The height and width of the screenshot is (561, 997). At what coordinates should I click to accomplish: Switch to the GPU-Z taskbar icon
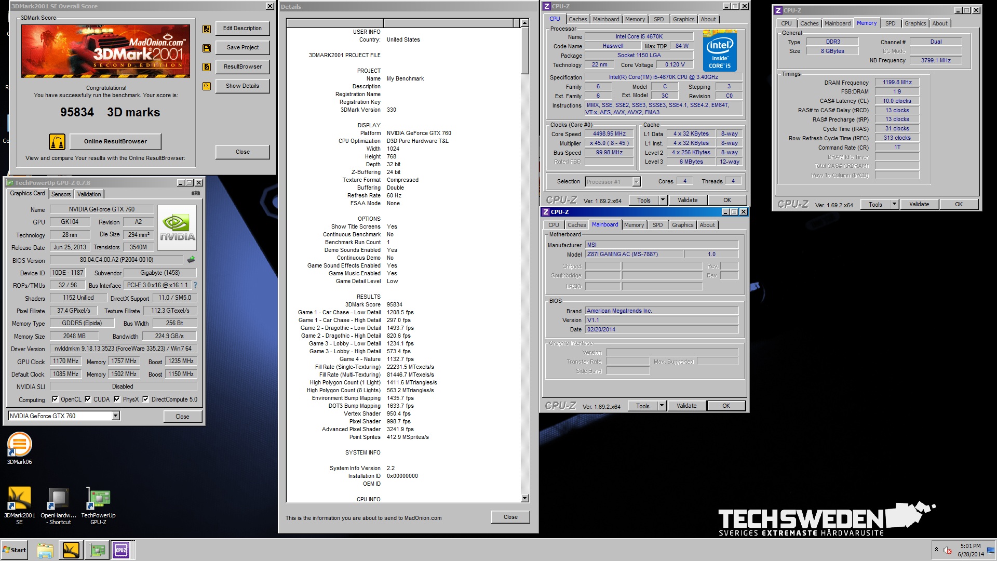click(97, 550)
